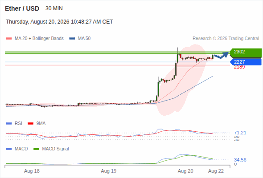Click the red 9MA legend marker
263x178 pixels.
30,124
